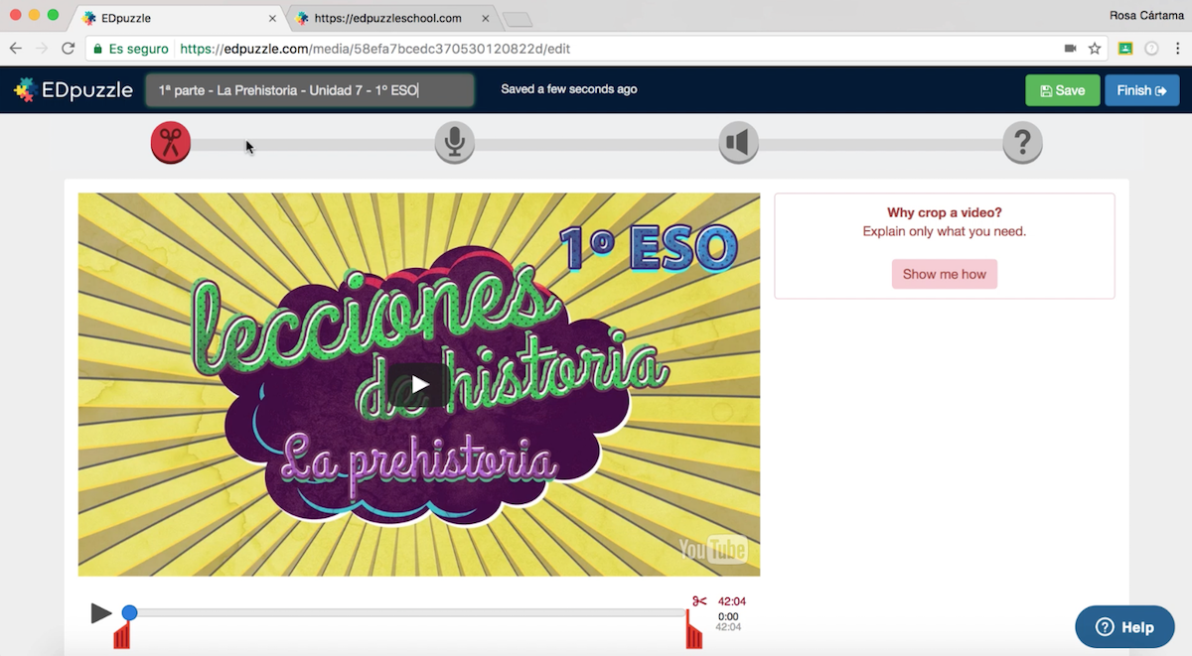
Task: Select the speaker audio notes tool
Action: (x=738, y=144)
